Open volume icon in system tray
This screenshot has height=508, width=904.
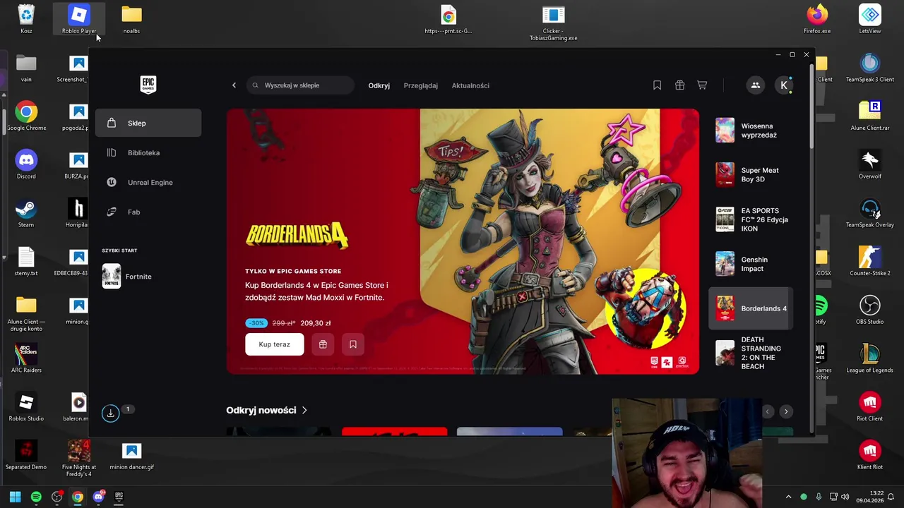845,497
